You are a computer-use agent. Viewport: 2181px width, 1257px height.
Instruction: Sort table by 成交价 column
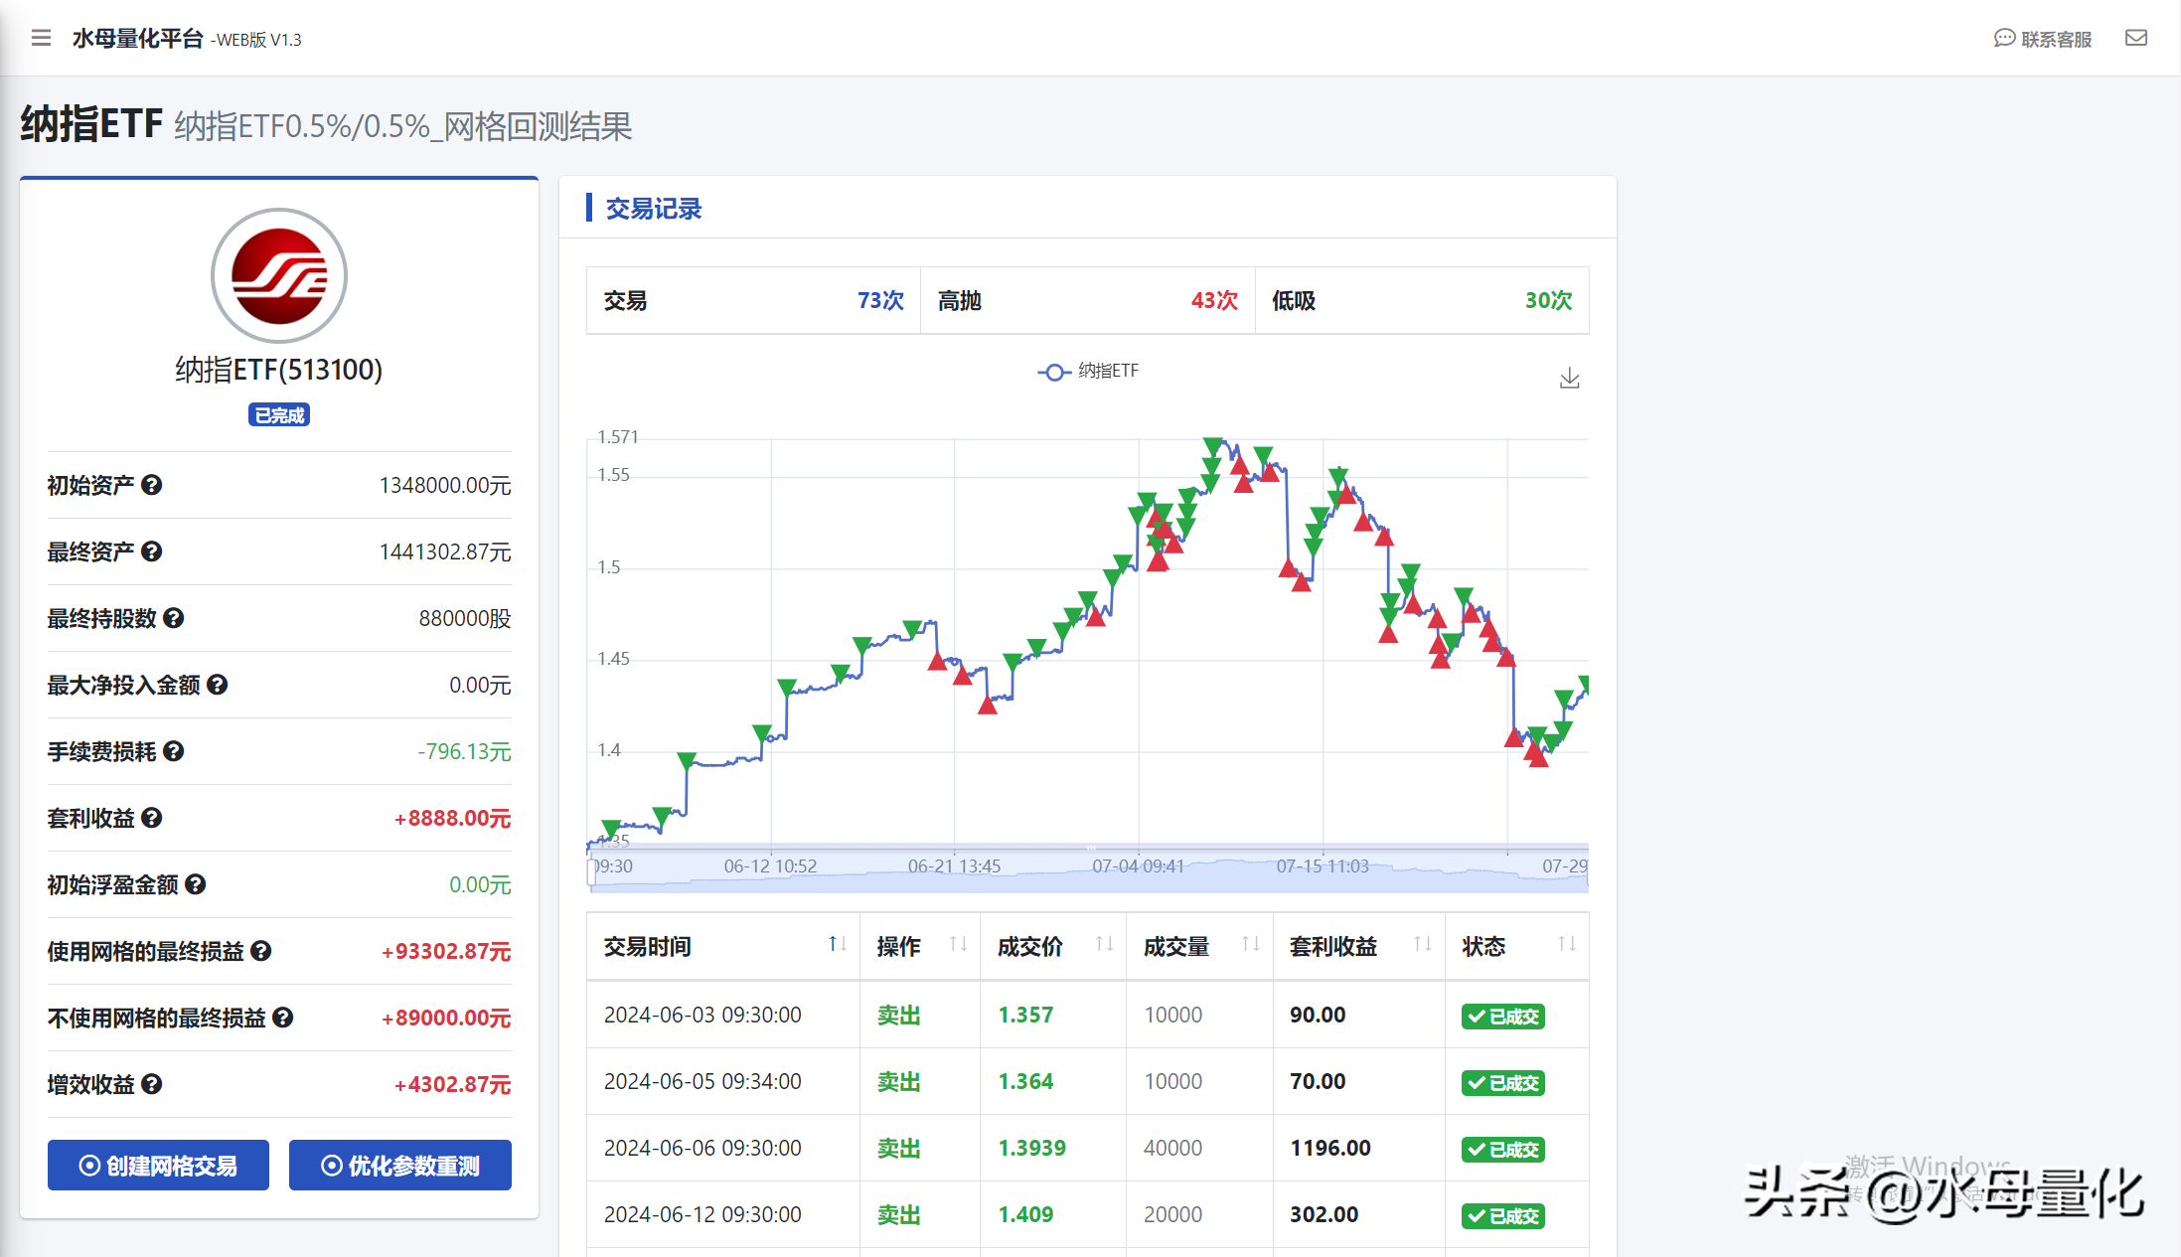click(x=1103, y=945)
